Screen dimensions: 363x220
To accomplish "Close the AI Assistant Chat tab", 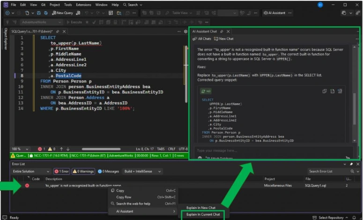I will point(228,31).
